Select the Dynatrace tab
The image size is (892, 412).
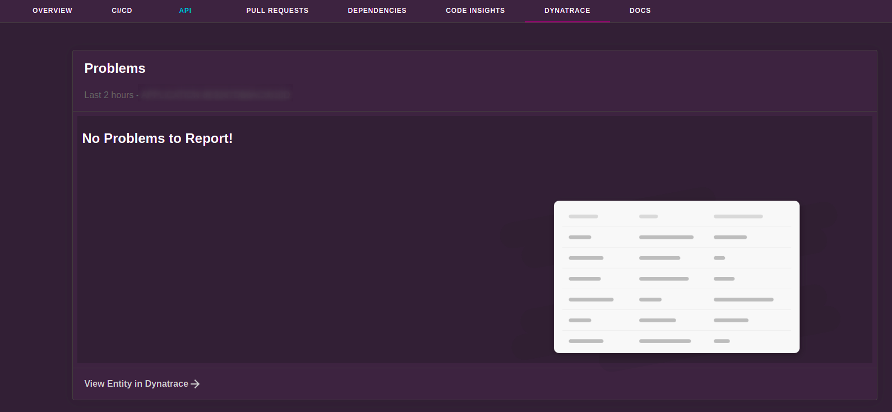click(x=567, y=11)
